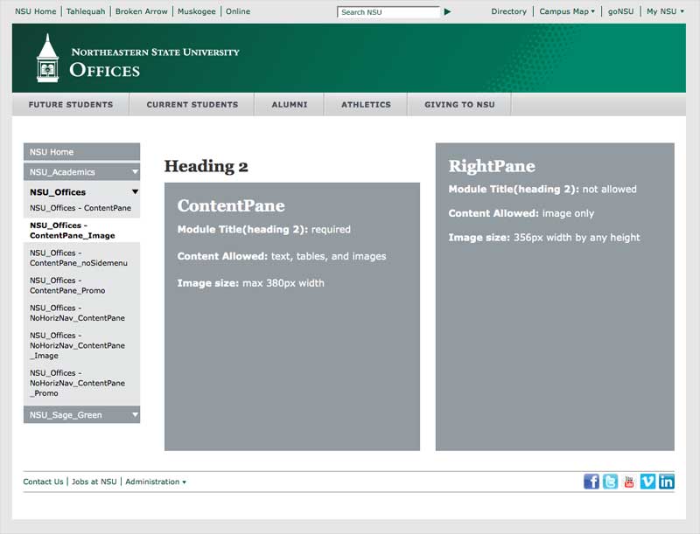Open the Directory link

(x=509, y=11)
